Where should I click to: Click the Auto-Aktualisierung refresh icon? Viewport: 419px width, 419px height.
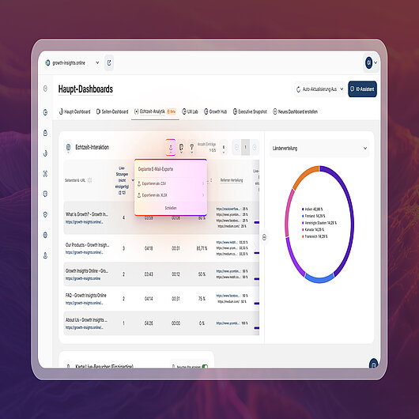[299, 89]
